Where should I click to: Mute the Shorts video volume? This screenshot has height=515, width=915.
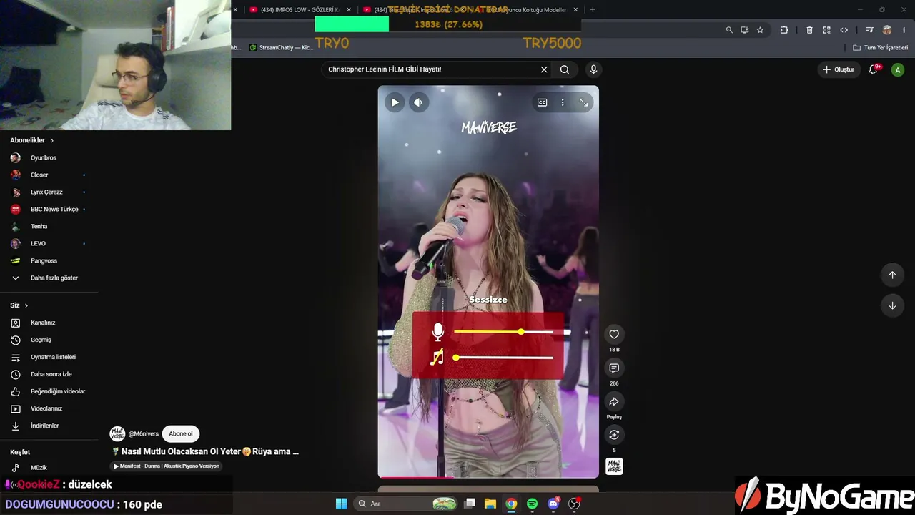418,102
